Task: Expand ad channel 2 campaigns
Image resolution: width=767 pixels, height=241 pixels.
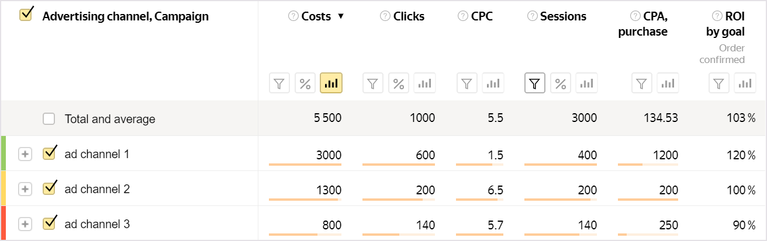Action: coord(25,189)
